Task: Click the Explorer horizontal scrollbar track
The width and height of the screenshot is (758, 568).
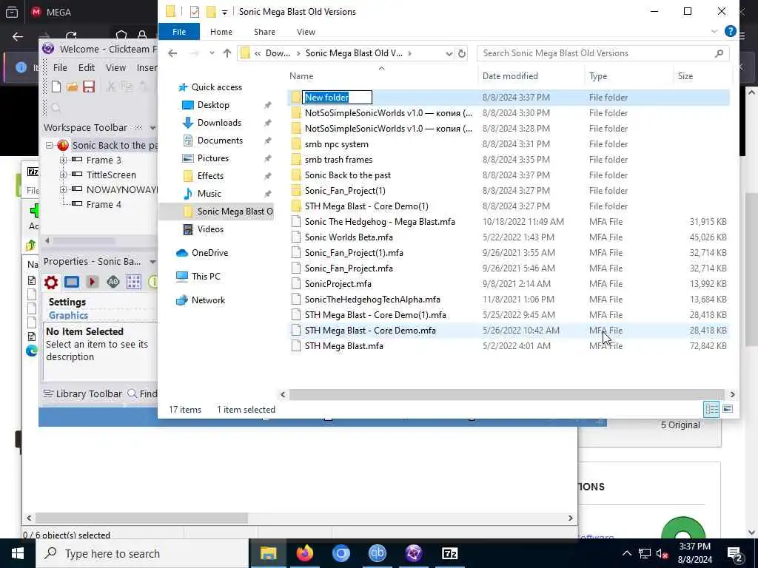Action: (x=506, y=395)
